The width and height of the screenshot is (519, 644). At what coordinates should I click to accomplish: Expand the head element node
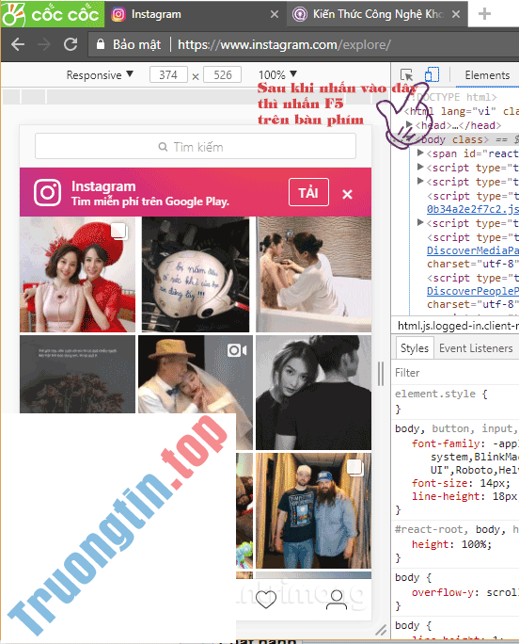point(409,124)
